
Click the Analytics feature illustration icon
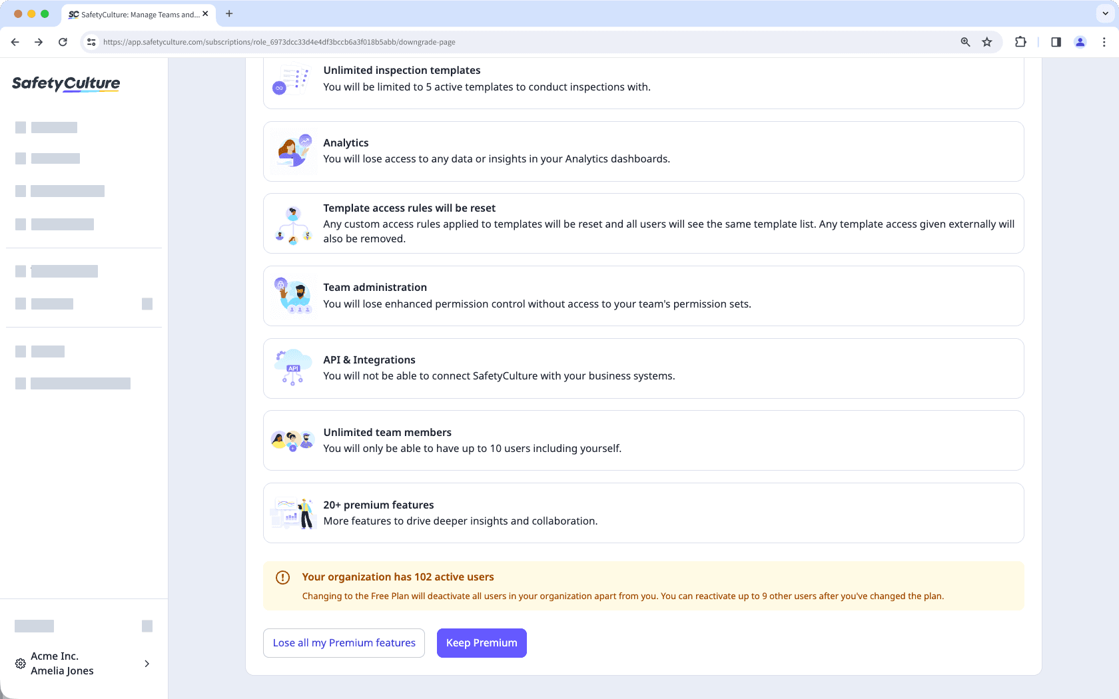[293, 151]
